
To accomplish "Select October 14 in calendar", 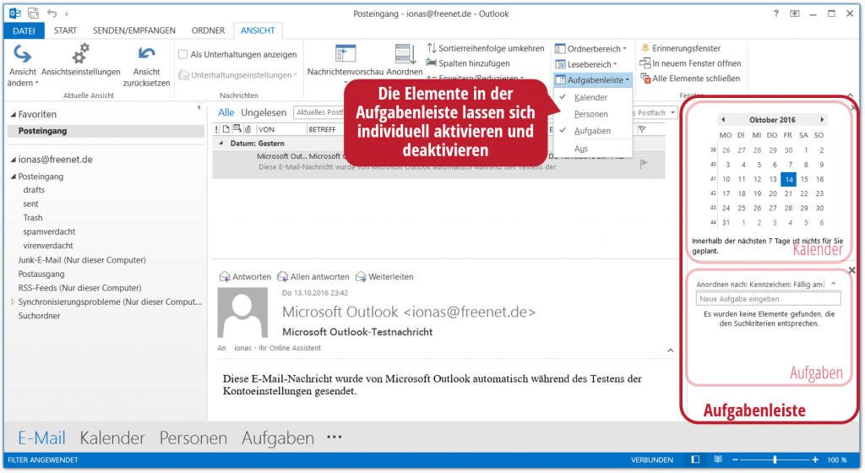I will pyautogui.click(x=790, y=179).
